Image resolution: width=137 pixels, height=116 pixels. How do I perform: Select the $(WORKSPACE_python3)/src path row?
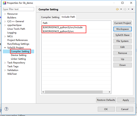[x=76, y=31]
